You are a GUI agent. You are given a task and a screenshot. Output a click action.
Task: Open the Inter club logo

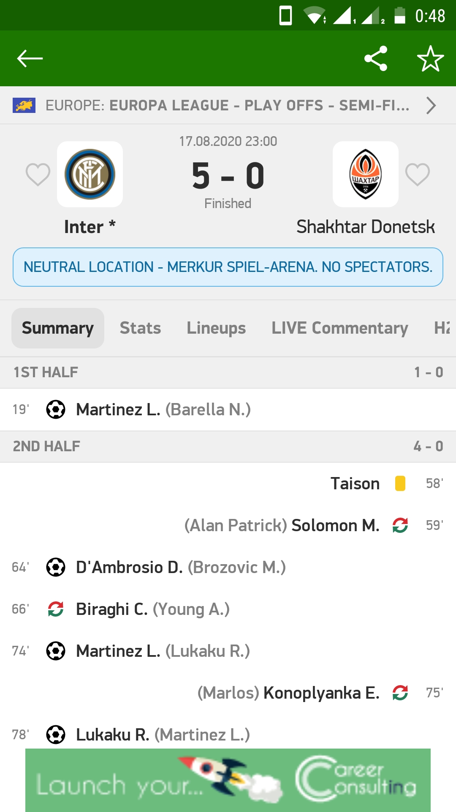click(90, 174)
